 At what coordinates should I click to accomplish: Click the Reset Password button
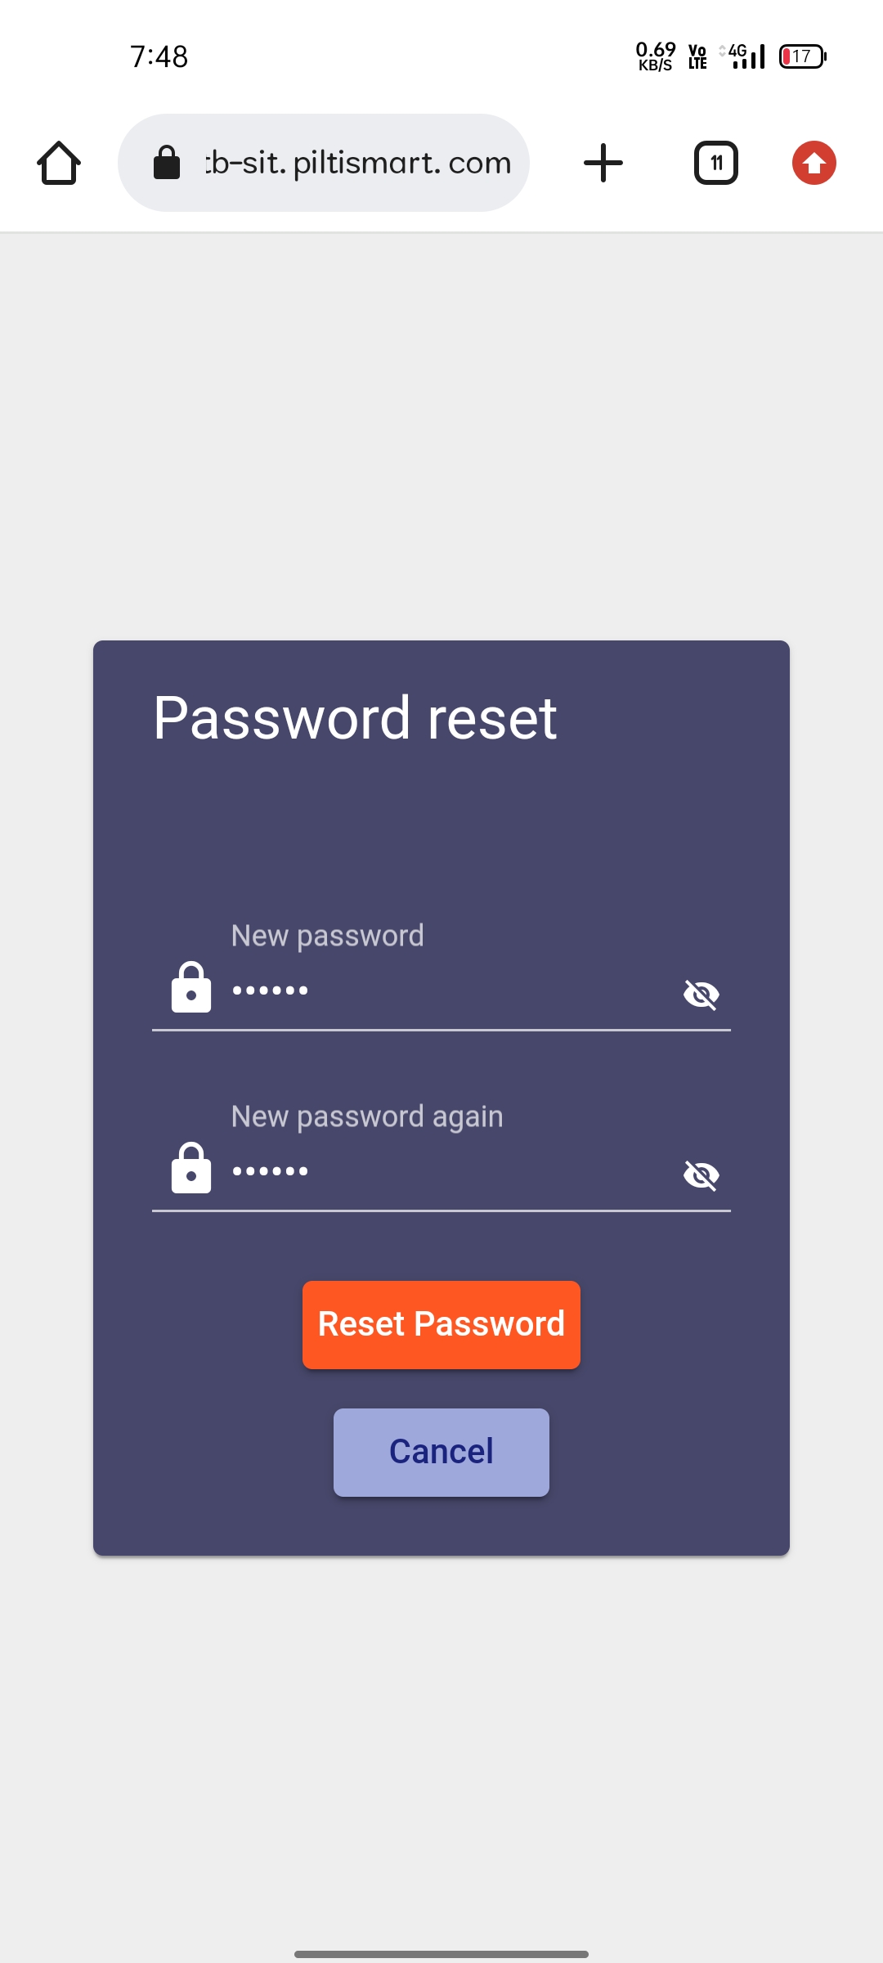pos(441,1325)
